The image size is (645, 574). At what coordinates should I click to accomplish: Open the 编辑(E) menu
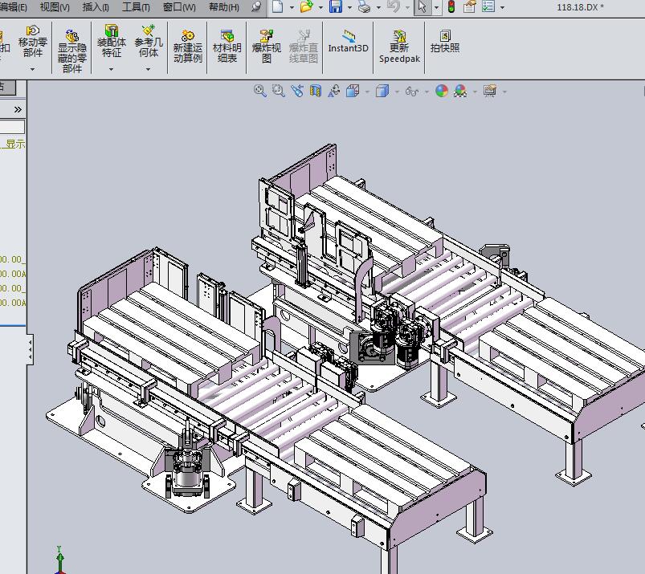[13, 7]
